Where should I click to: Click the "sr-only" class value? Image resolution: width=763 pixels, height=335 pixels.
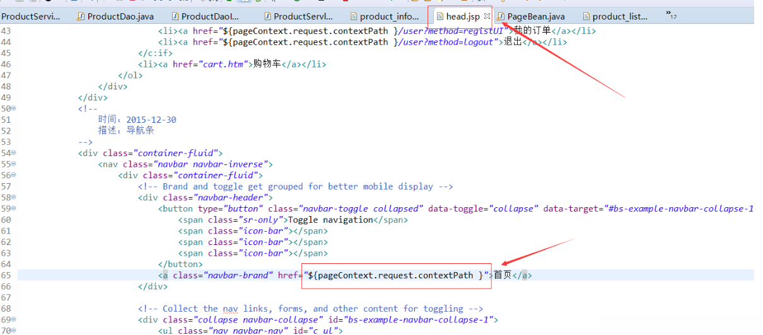coord(260,220)
